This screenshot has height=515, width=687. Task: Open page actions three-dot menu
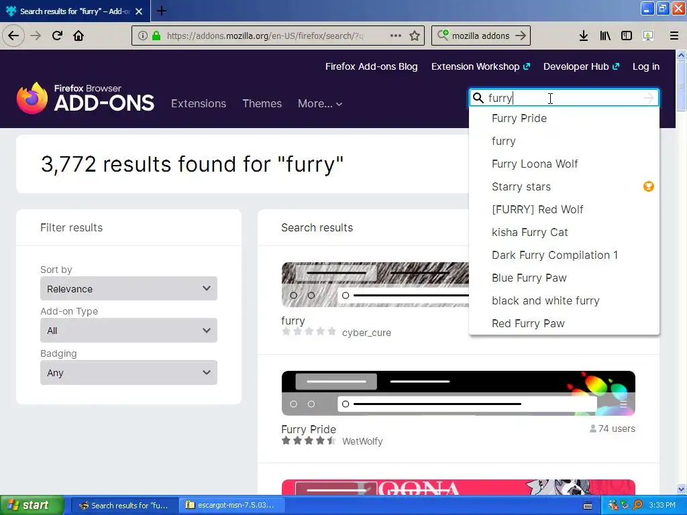(x=395, y=36)
